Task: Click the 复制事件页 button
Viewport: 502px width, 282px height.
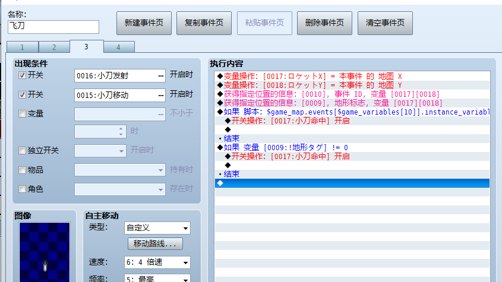Action: point(204,23)
